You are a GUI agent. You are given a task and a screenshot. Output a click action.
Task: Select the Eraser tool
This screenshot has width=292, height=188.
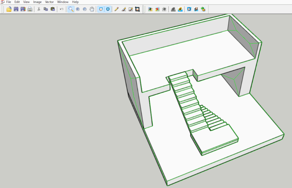click(124, 9)
